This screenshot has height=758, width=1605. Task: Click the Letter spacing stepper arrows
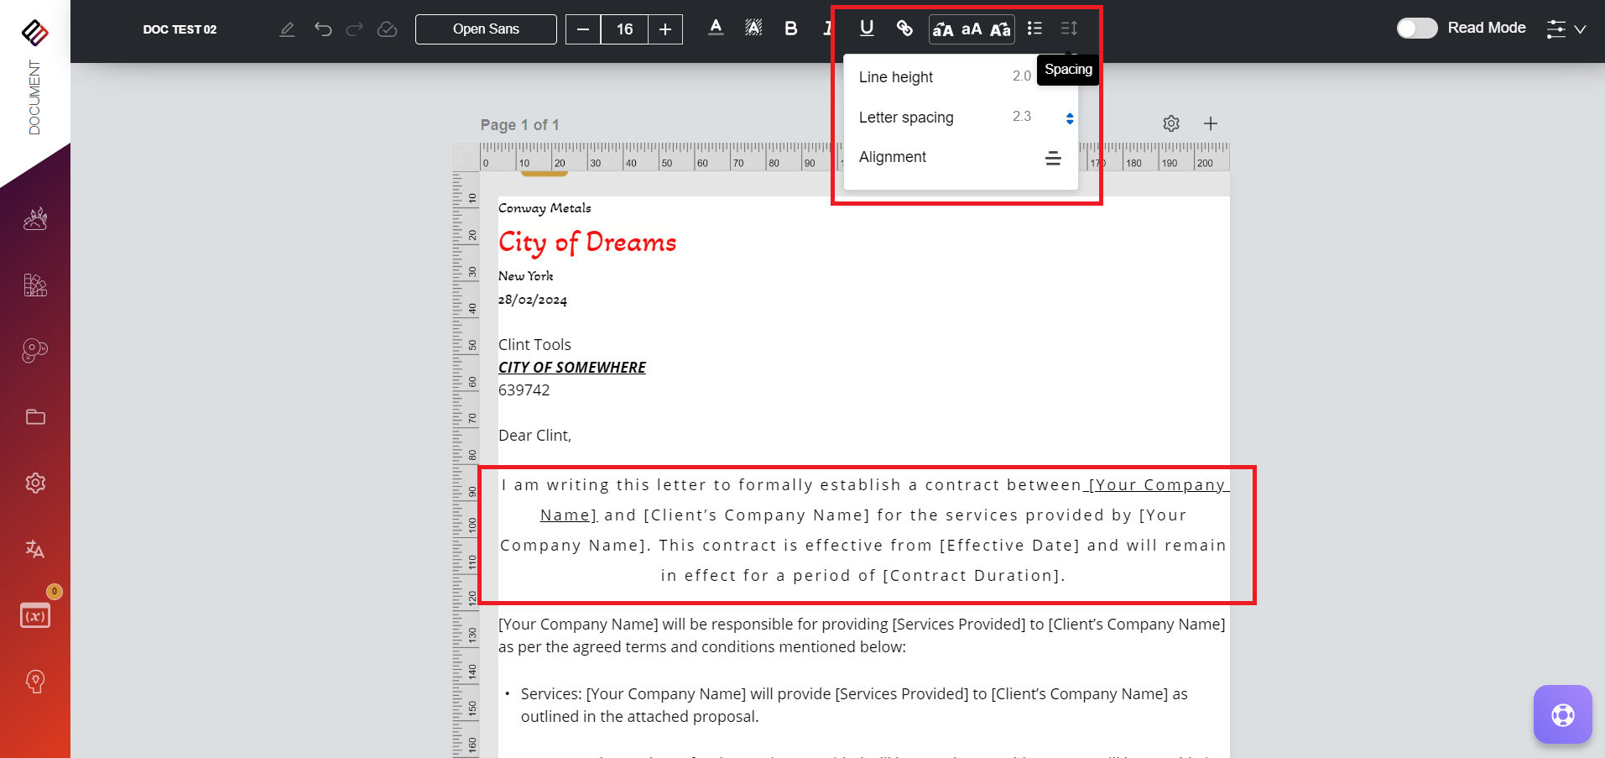point(1070,118)
